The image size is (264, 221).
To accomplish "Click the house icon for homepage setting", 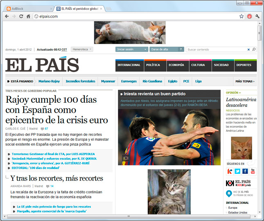I will click(229, 194).
